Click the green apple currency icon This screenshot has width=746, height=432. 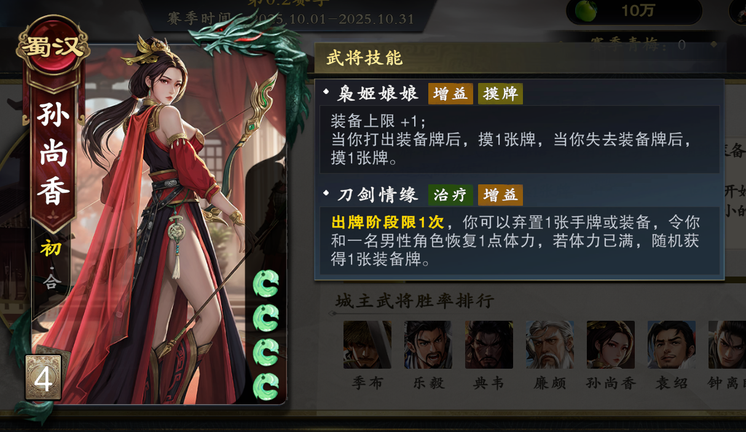tap(586, 10)
